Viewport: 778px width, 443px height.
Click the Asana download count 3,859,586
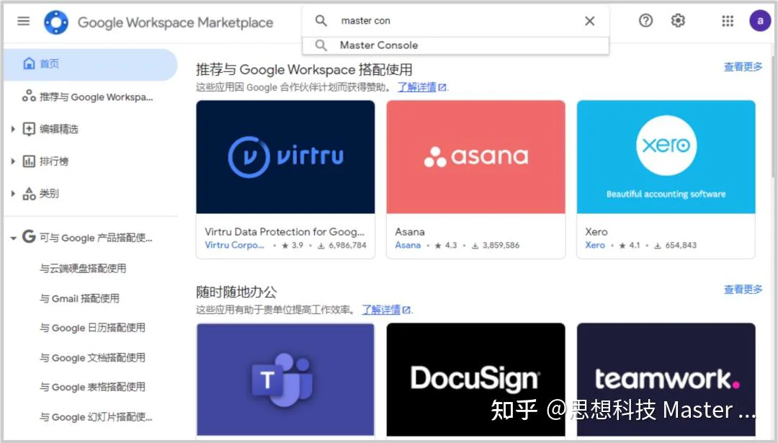point(496,245)
